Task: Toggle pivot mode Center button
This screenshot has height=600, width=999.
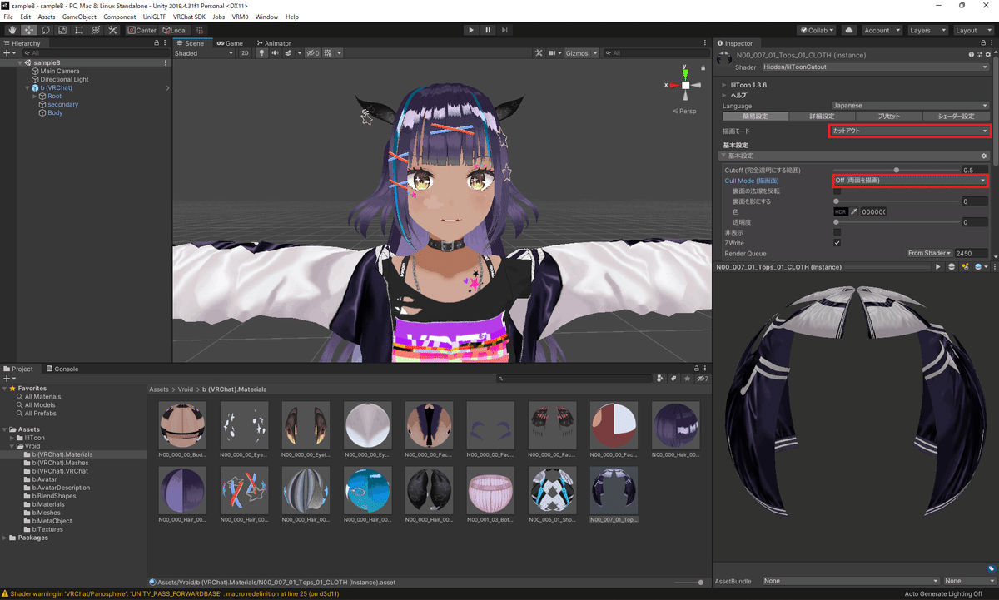Action: point(142,30)
